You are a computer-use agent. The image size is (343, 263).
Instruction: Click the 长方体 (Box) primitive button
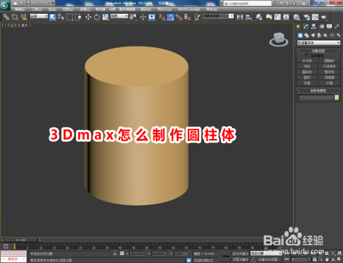[x=307, y=61]
